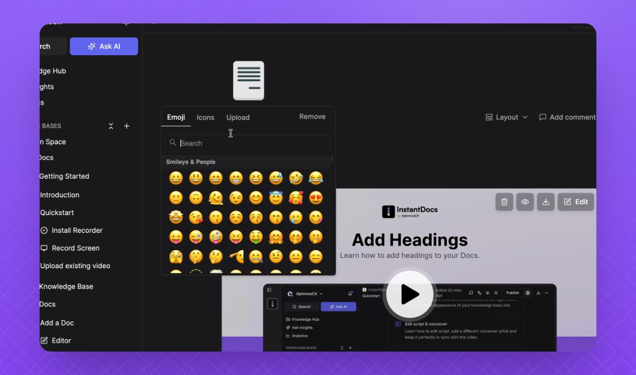The height and width of the screenshot is (375, 636).
Task: Click Publish in the video preview
Action: (x=512, y=293)
